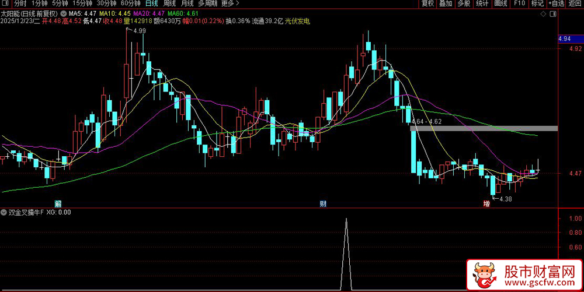Open the F10 company info
The width and height of the screenshot is (584, 292).
coord(519,3)
